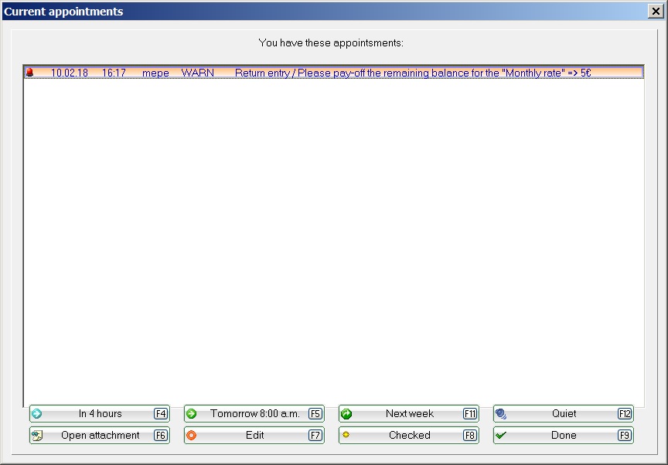Click the Open attachment document icon
The image size is (668, 465).
[x=37, y=436]
